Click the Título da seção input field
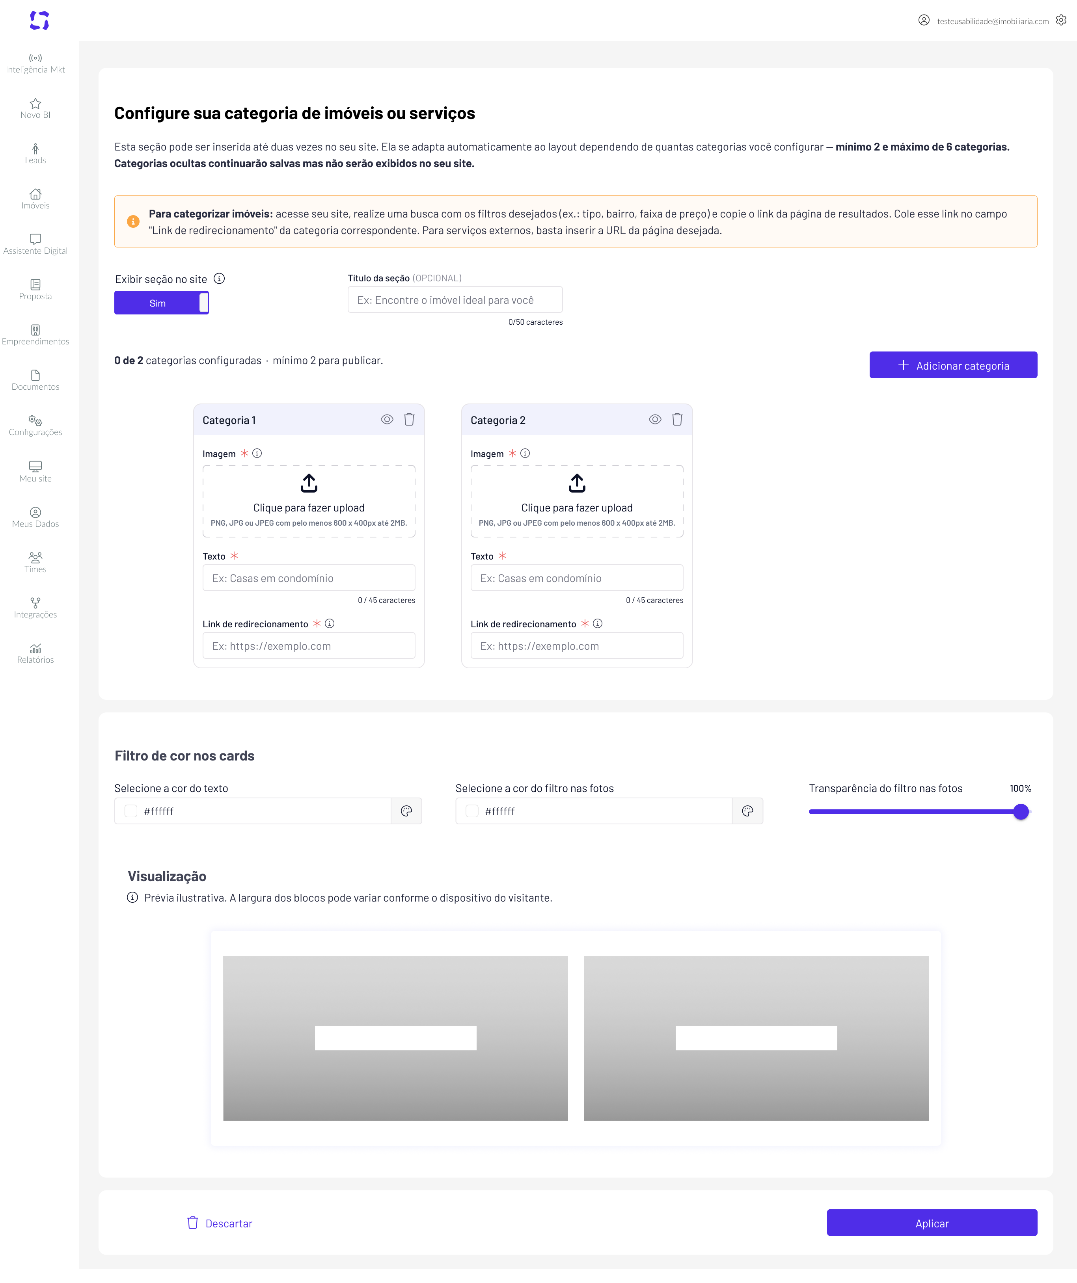1077x1283 pixels. coord(455,299)
